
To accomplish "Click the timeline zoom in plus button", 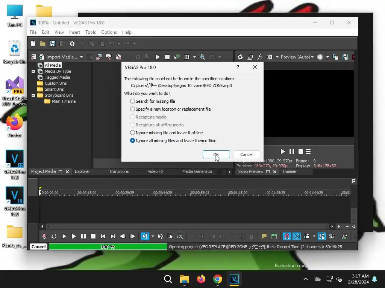I will [x=339, y=226].
